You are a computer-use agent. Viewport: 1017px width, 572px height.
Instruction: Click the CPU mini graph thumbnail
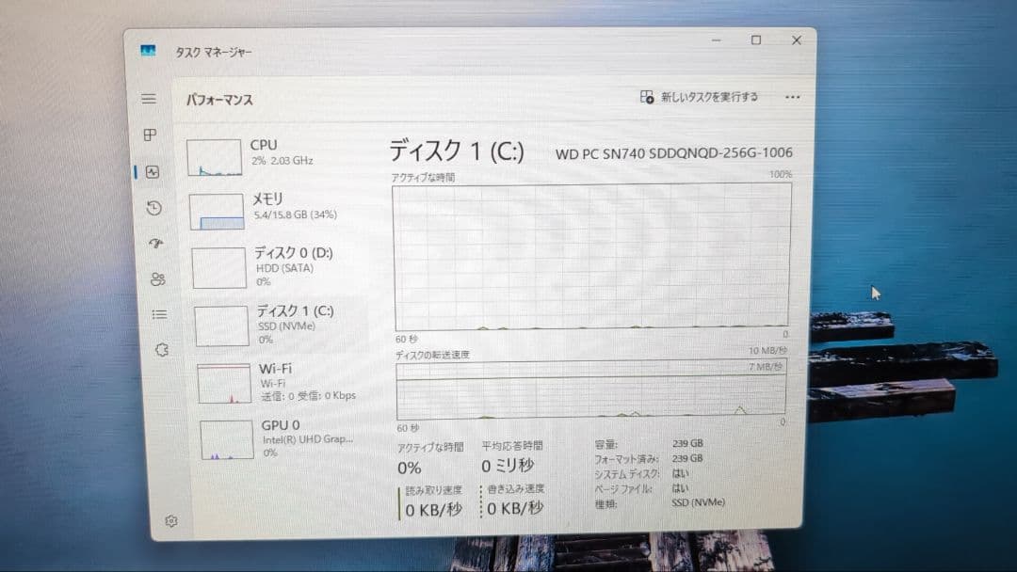pyautogui.click(x=214, y=157)
